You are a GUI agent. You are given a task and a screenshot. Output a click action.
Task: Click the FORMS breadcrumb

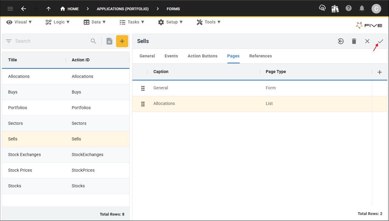(x=173, y=9)
